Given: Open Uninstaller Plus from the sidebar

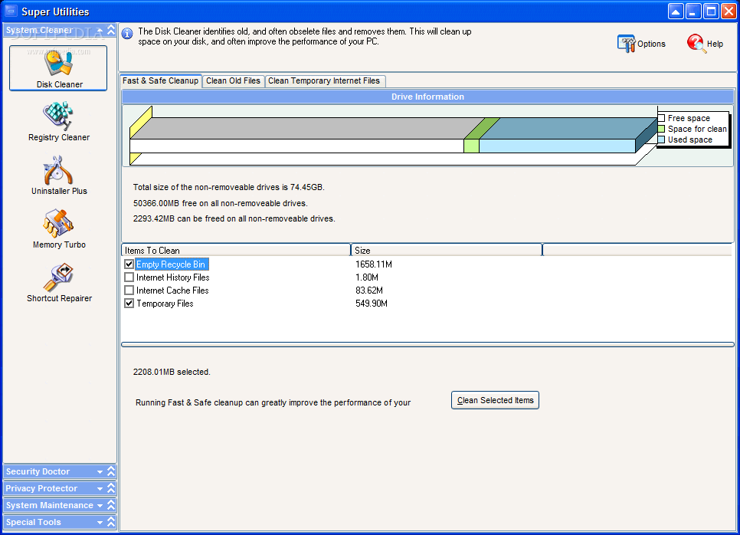Looking at the screenshot, I should pos(58,176).
